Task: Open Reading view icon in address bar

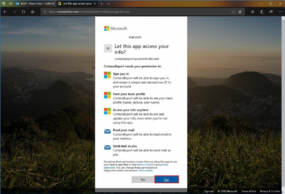Action: click(233, 12)
